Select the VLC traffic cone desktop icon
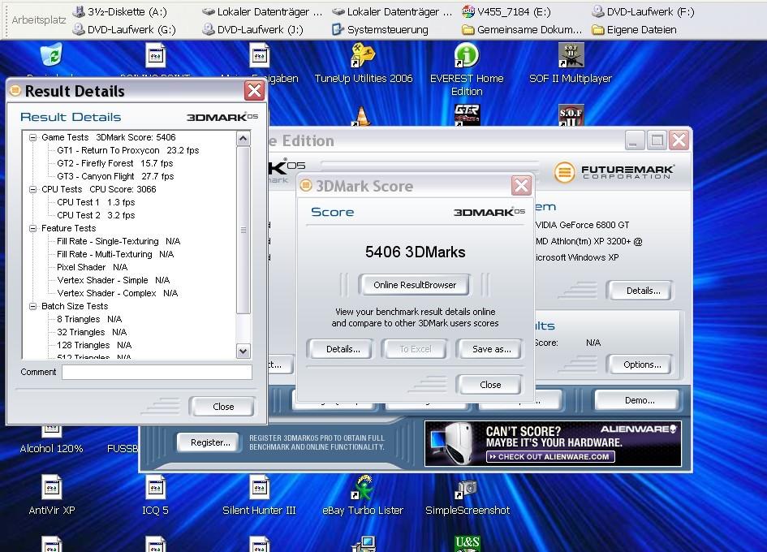The height and width of the screenshot is (552, 767). click(x=361, y=116)
